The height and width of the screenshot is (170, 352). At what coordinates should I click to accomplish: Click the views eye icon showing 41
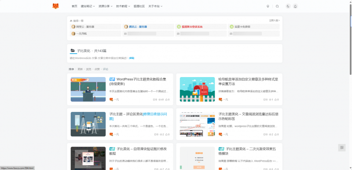160,100
